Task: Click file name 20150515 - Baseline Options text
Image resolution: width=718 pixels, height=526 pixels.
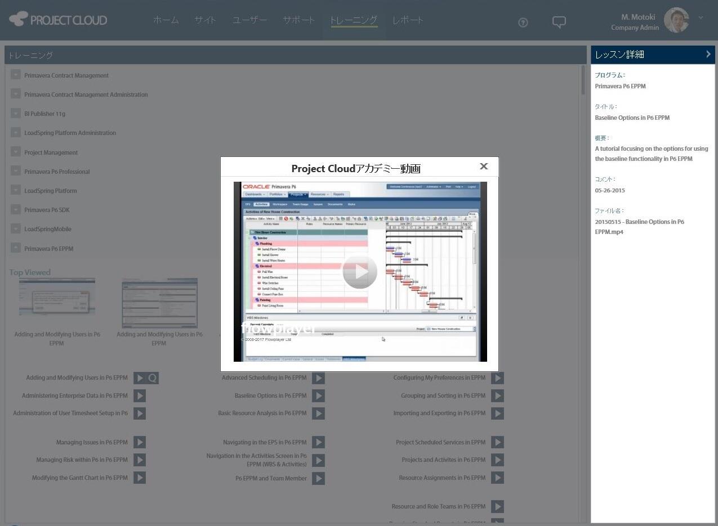Action: (x=640, y=227)
